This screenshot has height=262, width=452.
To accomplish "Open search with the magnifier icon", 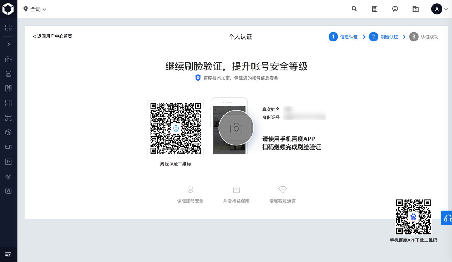I will tap(354, 8).
